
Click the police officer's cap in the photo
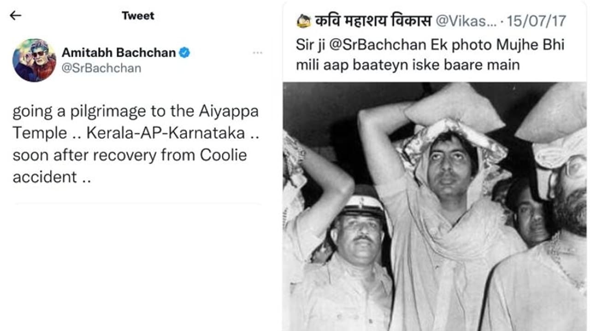(x=364, y=205)
